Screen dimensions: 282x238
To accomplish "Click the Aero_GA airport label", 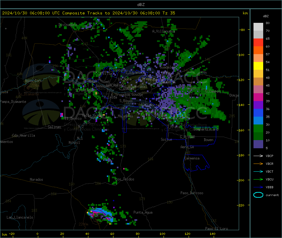I will tap(187, 147).
